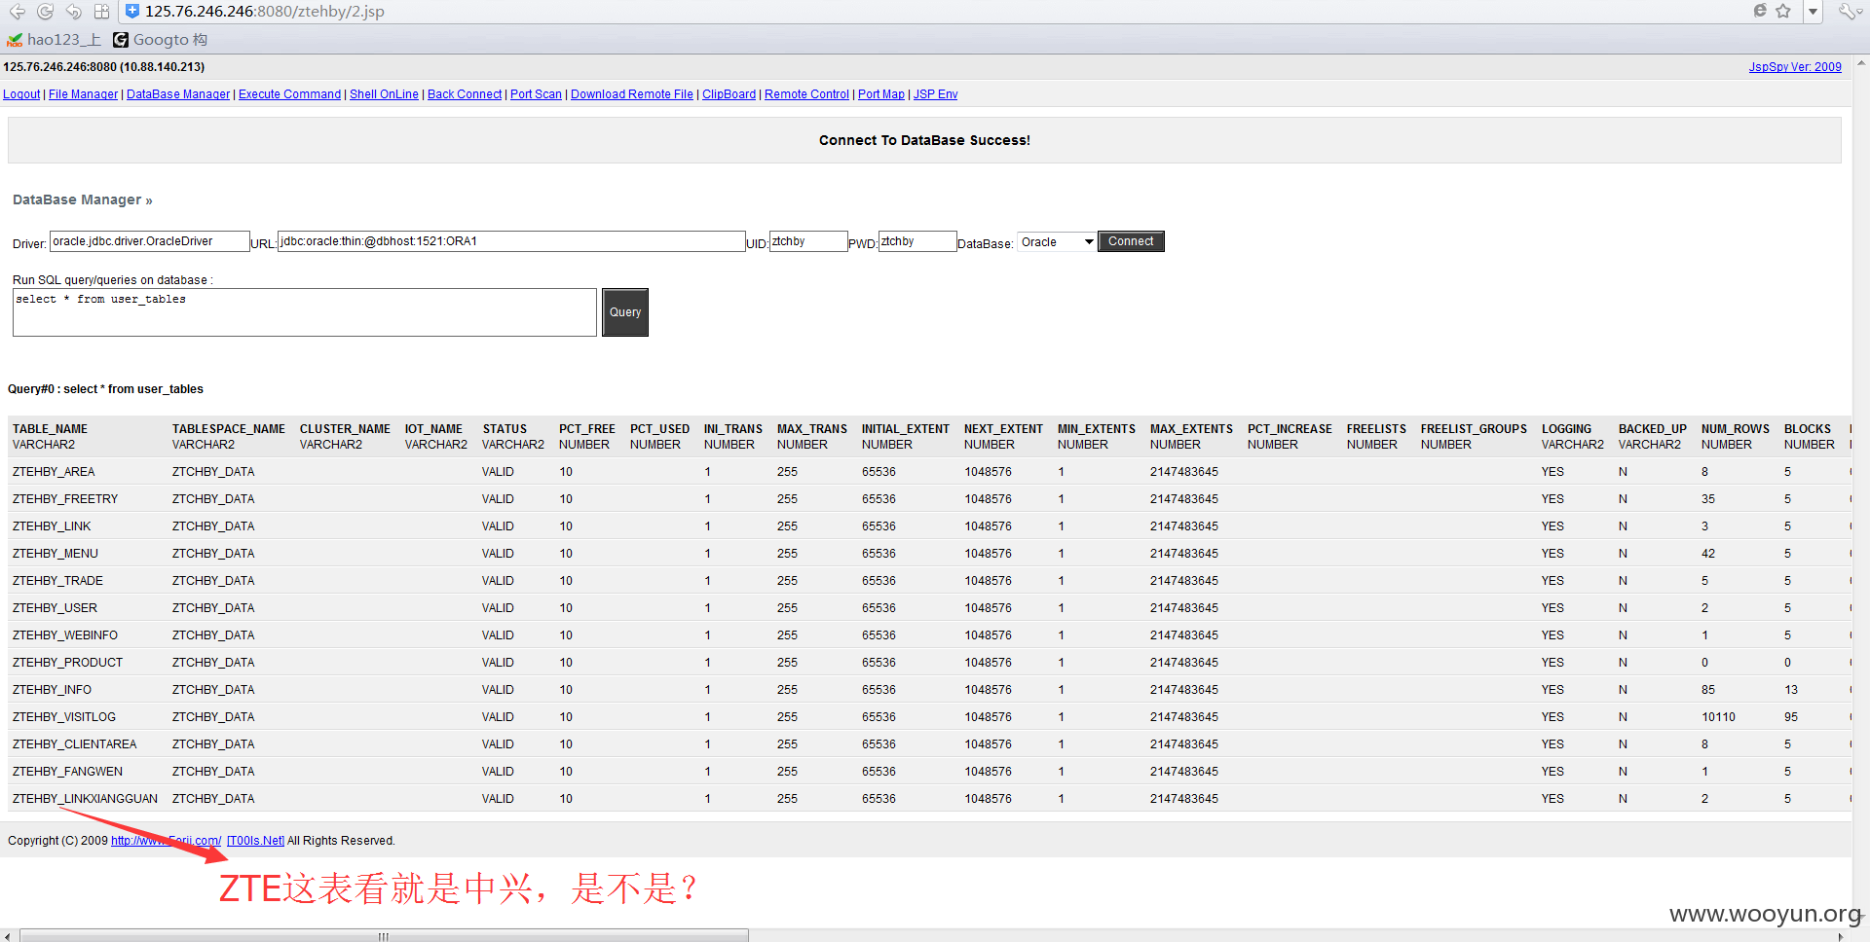
Task: Select the ZTEHBY_INFO table name cell
Action: pyautogui.click(x=52, y=690)
